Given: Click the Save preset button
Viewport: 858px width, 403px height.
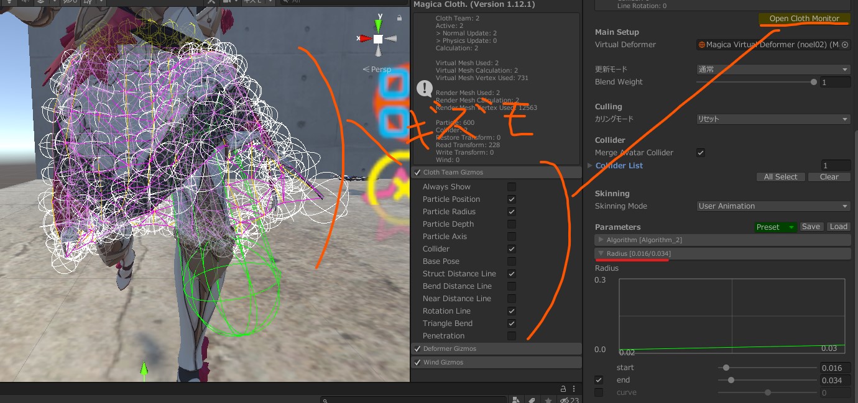Looking at the screenshot, I should click(x=811, y=227).
